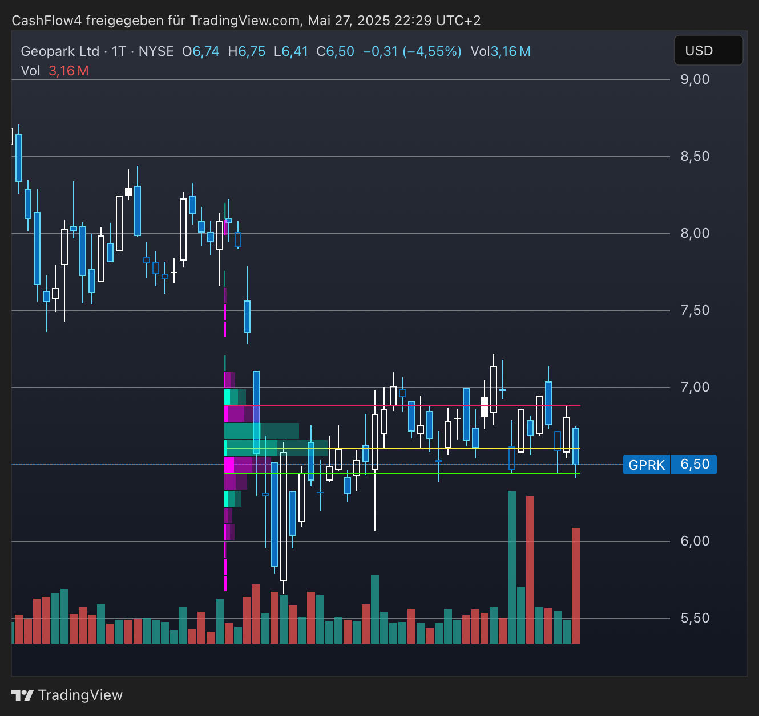This screenshot has height=716, width=759.
Task: Click the Geopark Ltd symbol title
Action: [60, 51]
